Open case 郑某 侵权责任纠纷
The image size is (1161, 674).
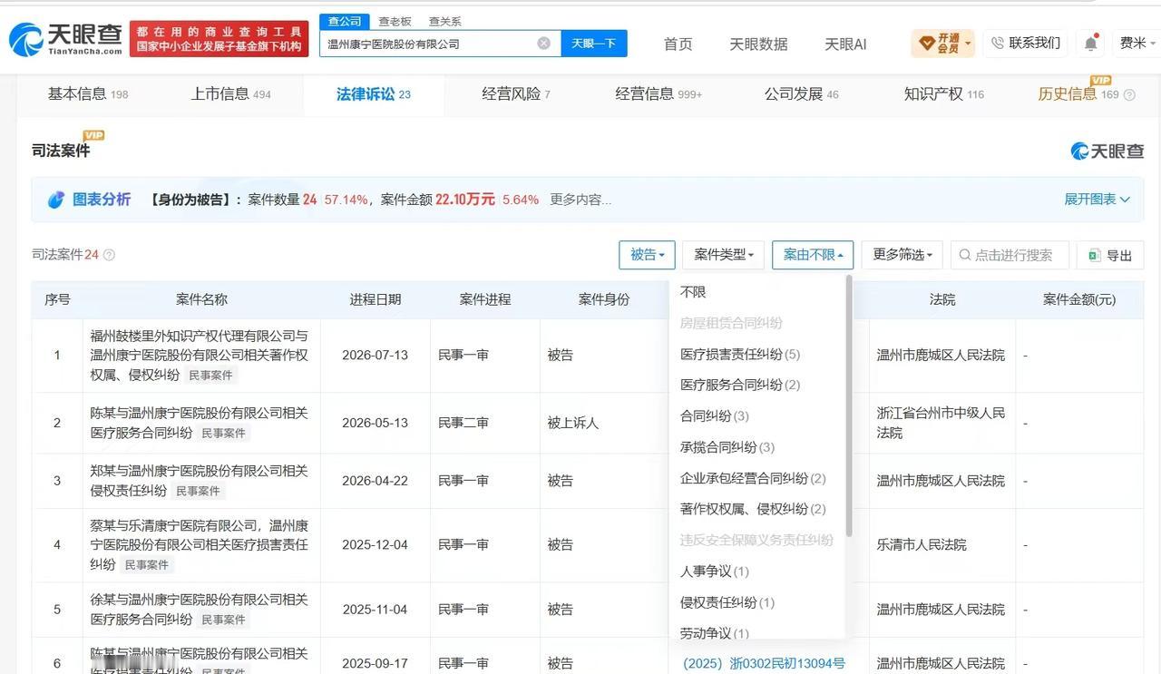pyautogui.click(x=200, y=481)
